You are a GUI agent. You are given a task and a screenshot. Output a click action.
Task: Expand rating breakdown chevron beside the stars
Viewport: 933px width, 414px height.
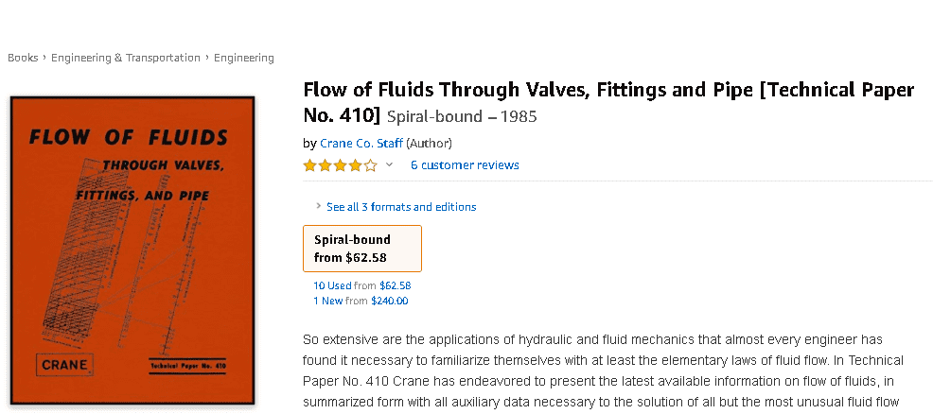tap(389, 165)
